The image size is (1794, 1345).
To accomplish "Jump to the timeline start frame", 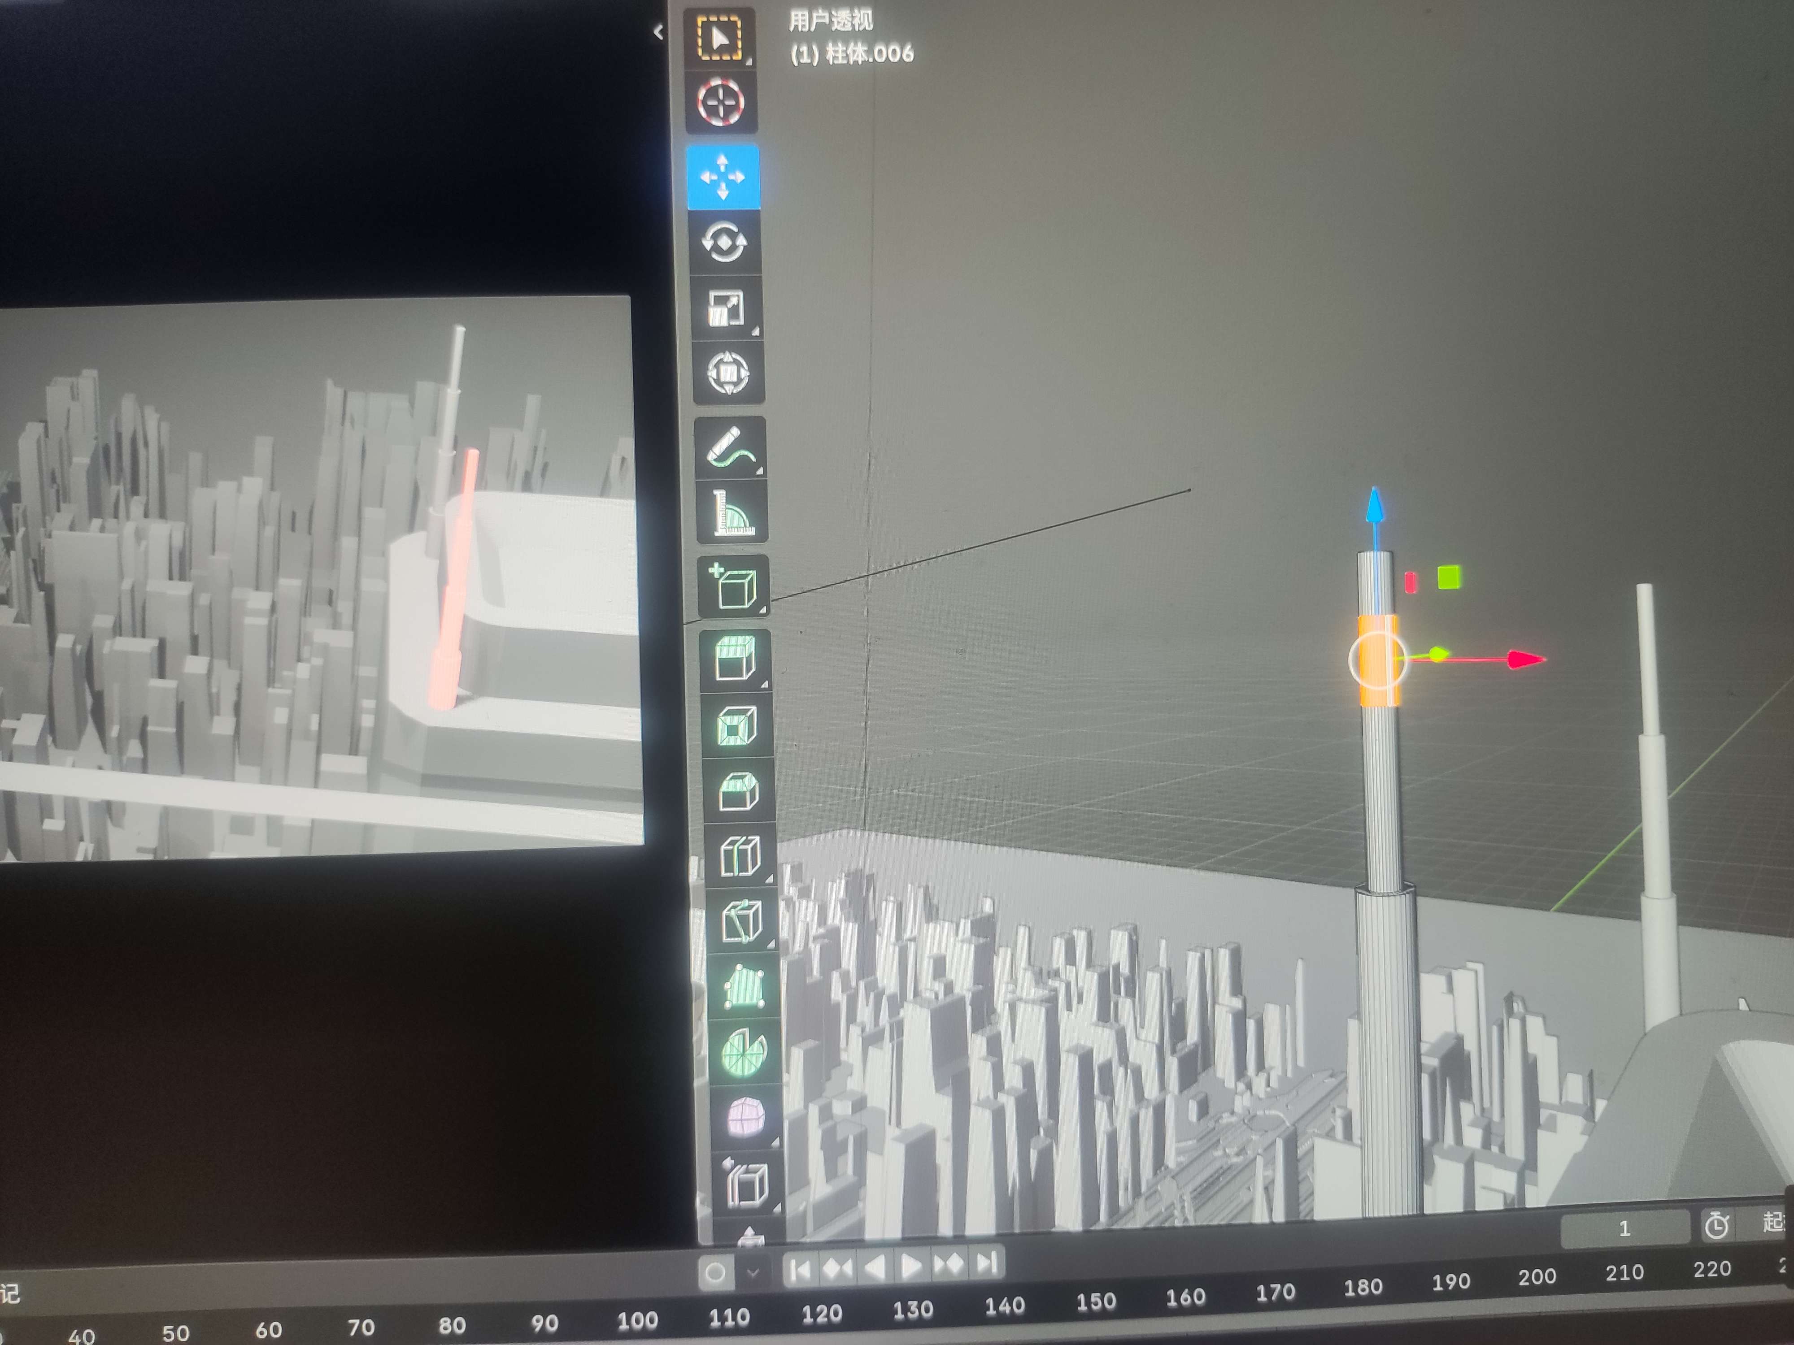I will click(x=801, y=1270).
